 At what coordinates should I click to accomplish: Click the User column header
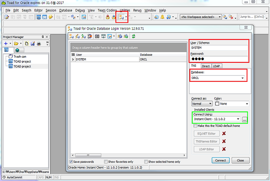(107, 55)
